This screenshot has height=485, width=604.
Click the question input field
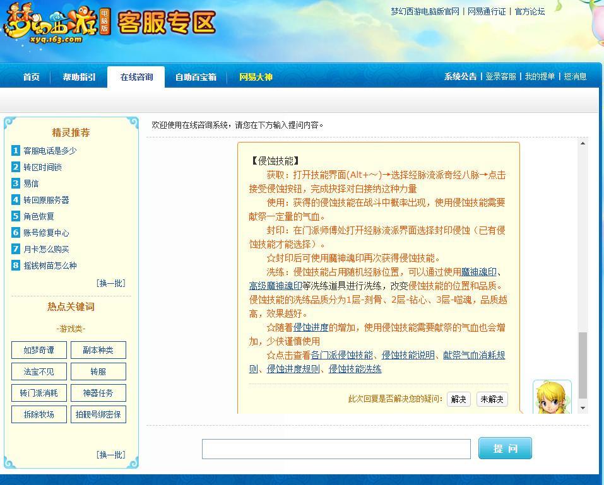click(336, 449)
